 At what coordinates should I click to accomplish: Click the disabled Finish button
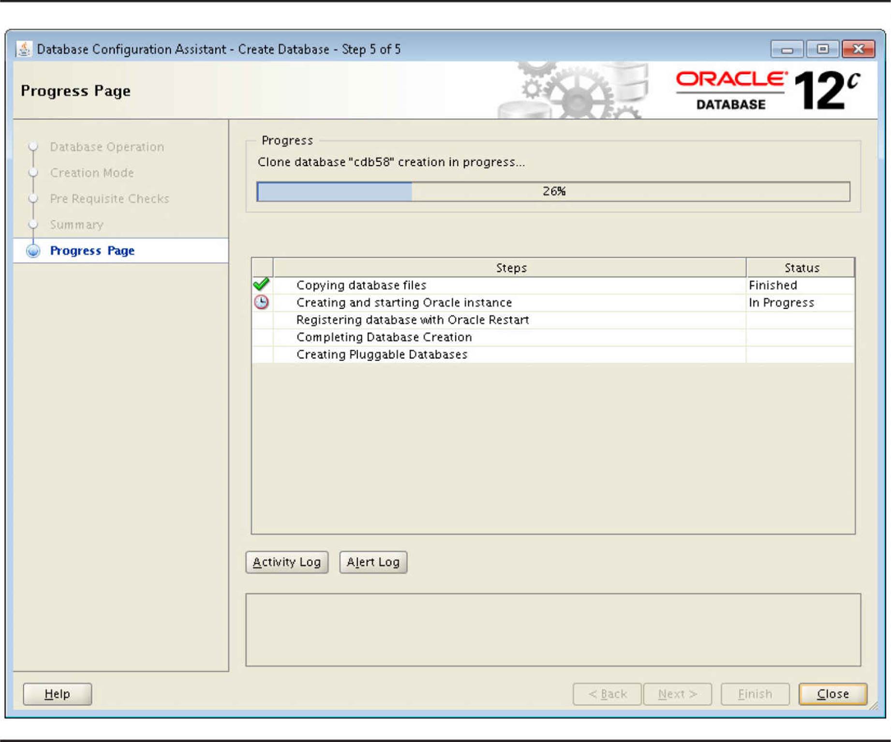point(756,694)
